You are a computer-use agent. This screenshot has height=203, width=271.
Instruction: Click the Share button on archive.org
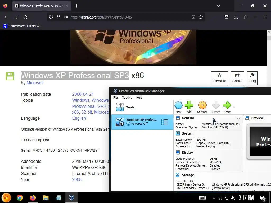point(237,78)
